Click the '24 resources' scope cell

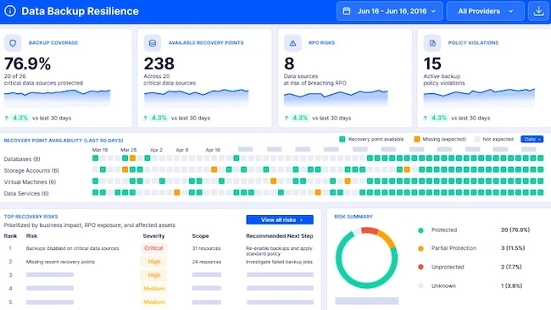[207, 262]
